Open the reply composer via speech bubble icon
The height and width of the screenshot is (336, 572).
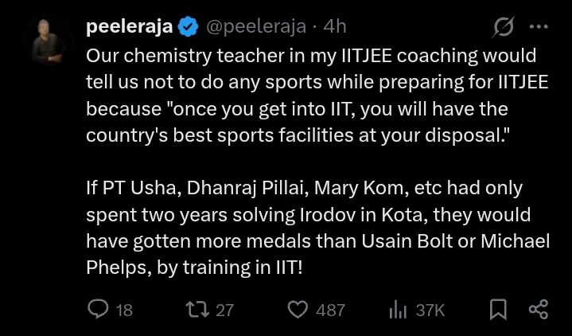(97, 309)
